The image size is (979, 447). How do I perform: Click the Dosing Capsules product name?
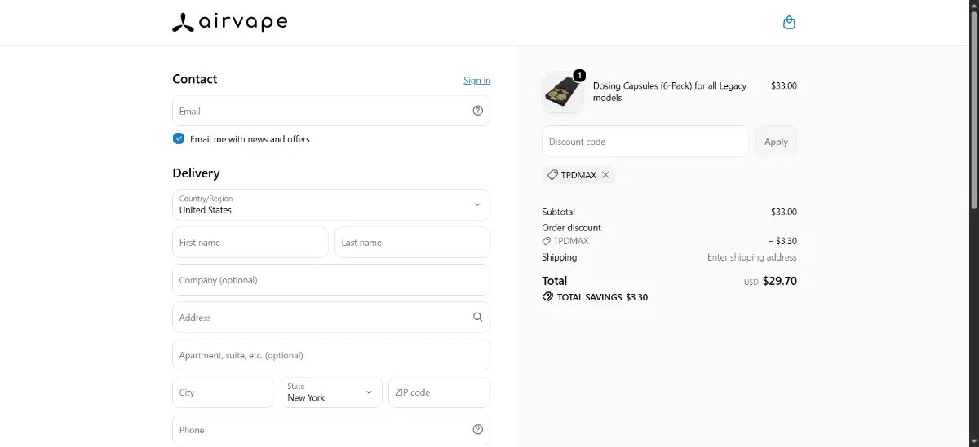[x=670, y=91]
